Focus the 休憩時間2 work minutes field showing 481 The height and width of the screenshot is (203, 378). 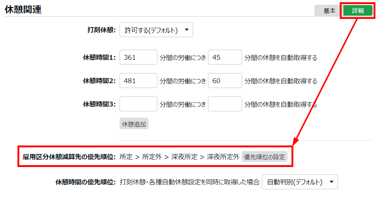138,81
